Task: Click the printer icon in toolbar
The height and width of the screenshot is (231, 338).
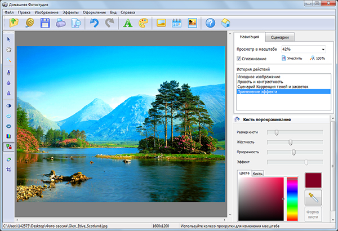Action: pyautogui.click(x=61, y=23)
